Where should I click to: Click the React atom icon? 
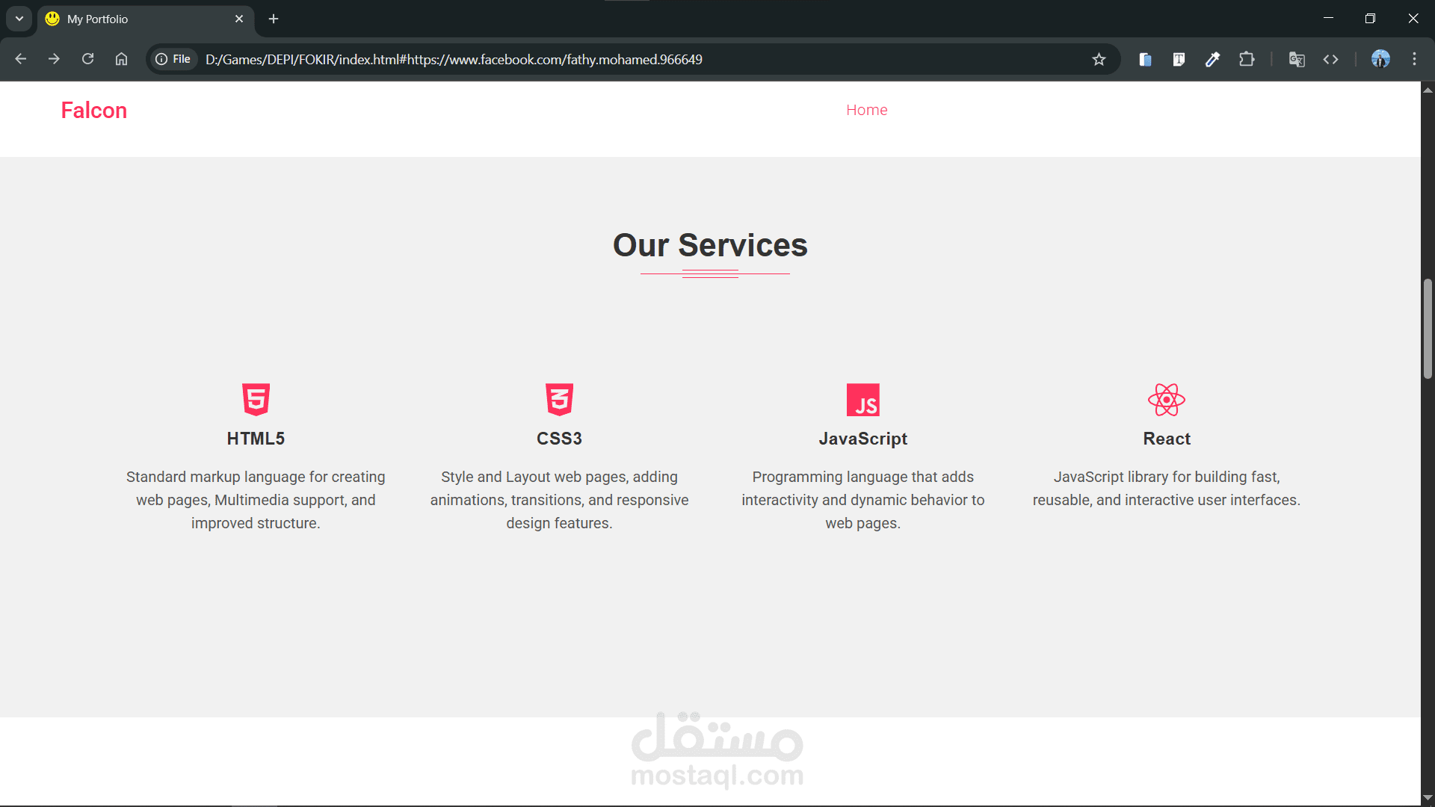pos(1167,400)
